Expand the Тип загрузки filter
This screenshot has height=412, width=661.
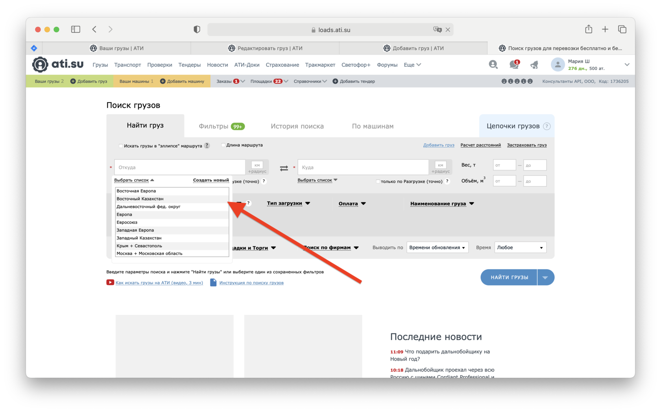coord(288,203)
